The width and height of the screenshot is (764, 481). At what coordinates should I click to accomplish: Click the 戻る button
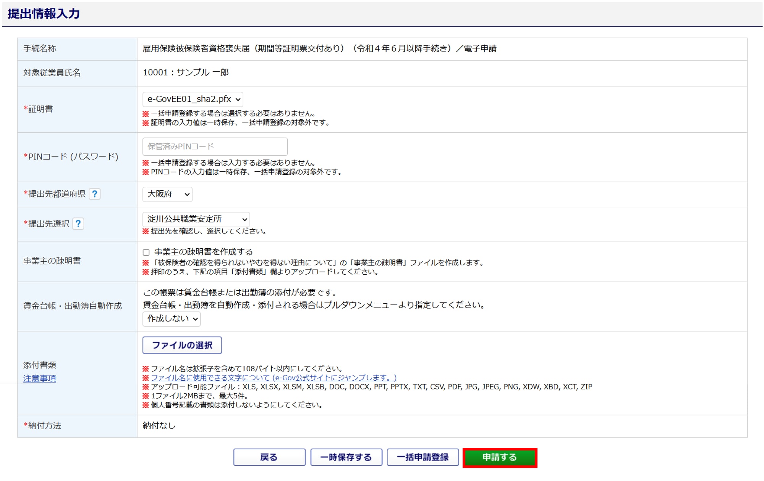pyautogui.click(x=269, y=457)
